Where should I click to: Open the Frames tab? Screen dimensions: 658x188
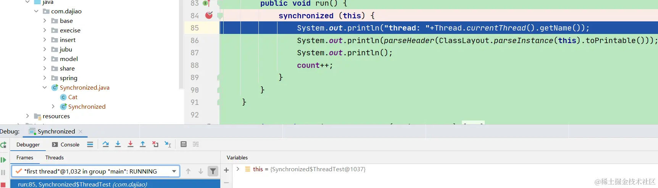[25, 157]
